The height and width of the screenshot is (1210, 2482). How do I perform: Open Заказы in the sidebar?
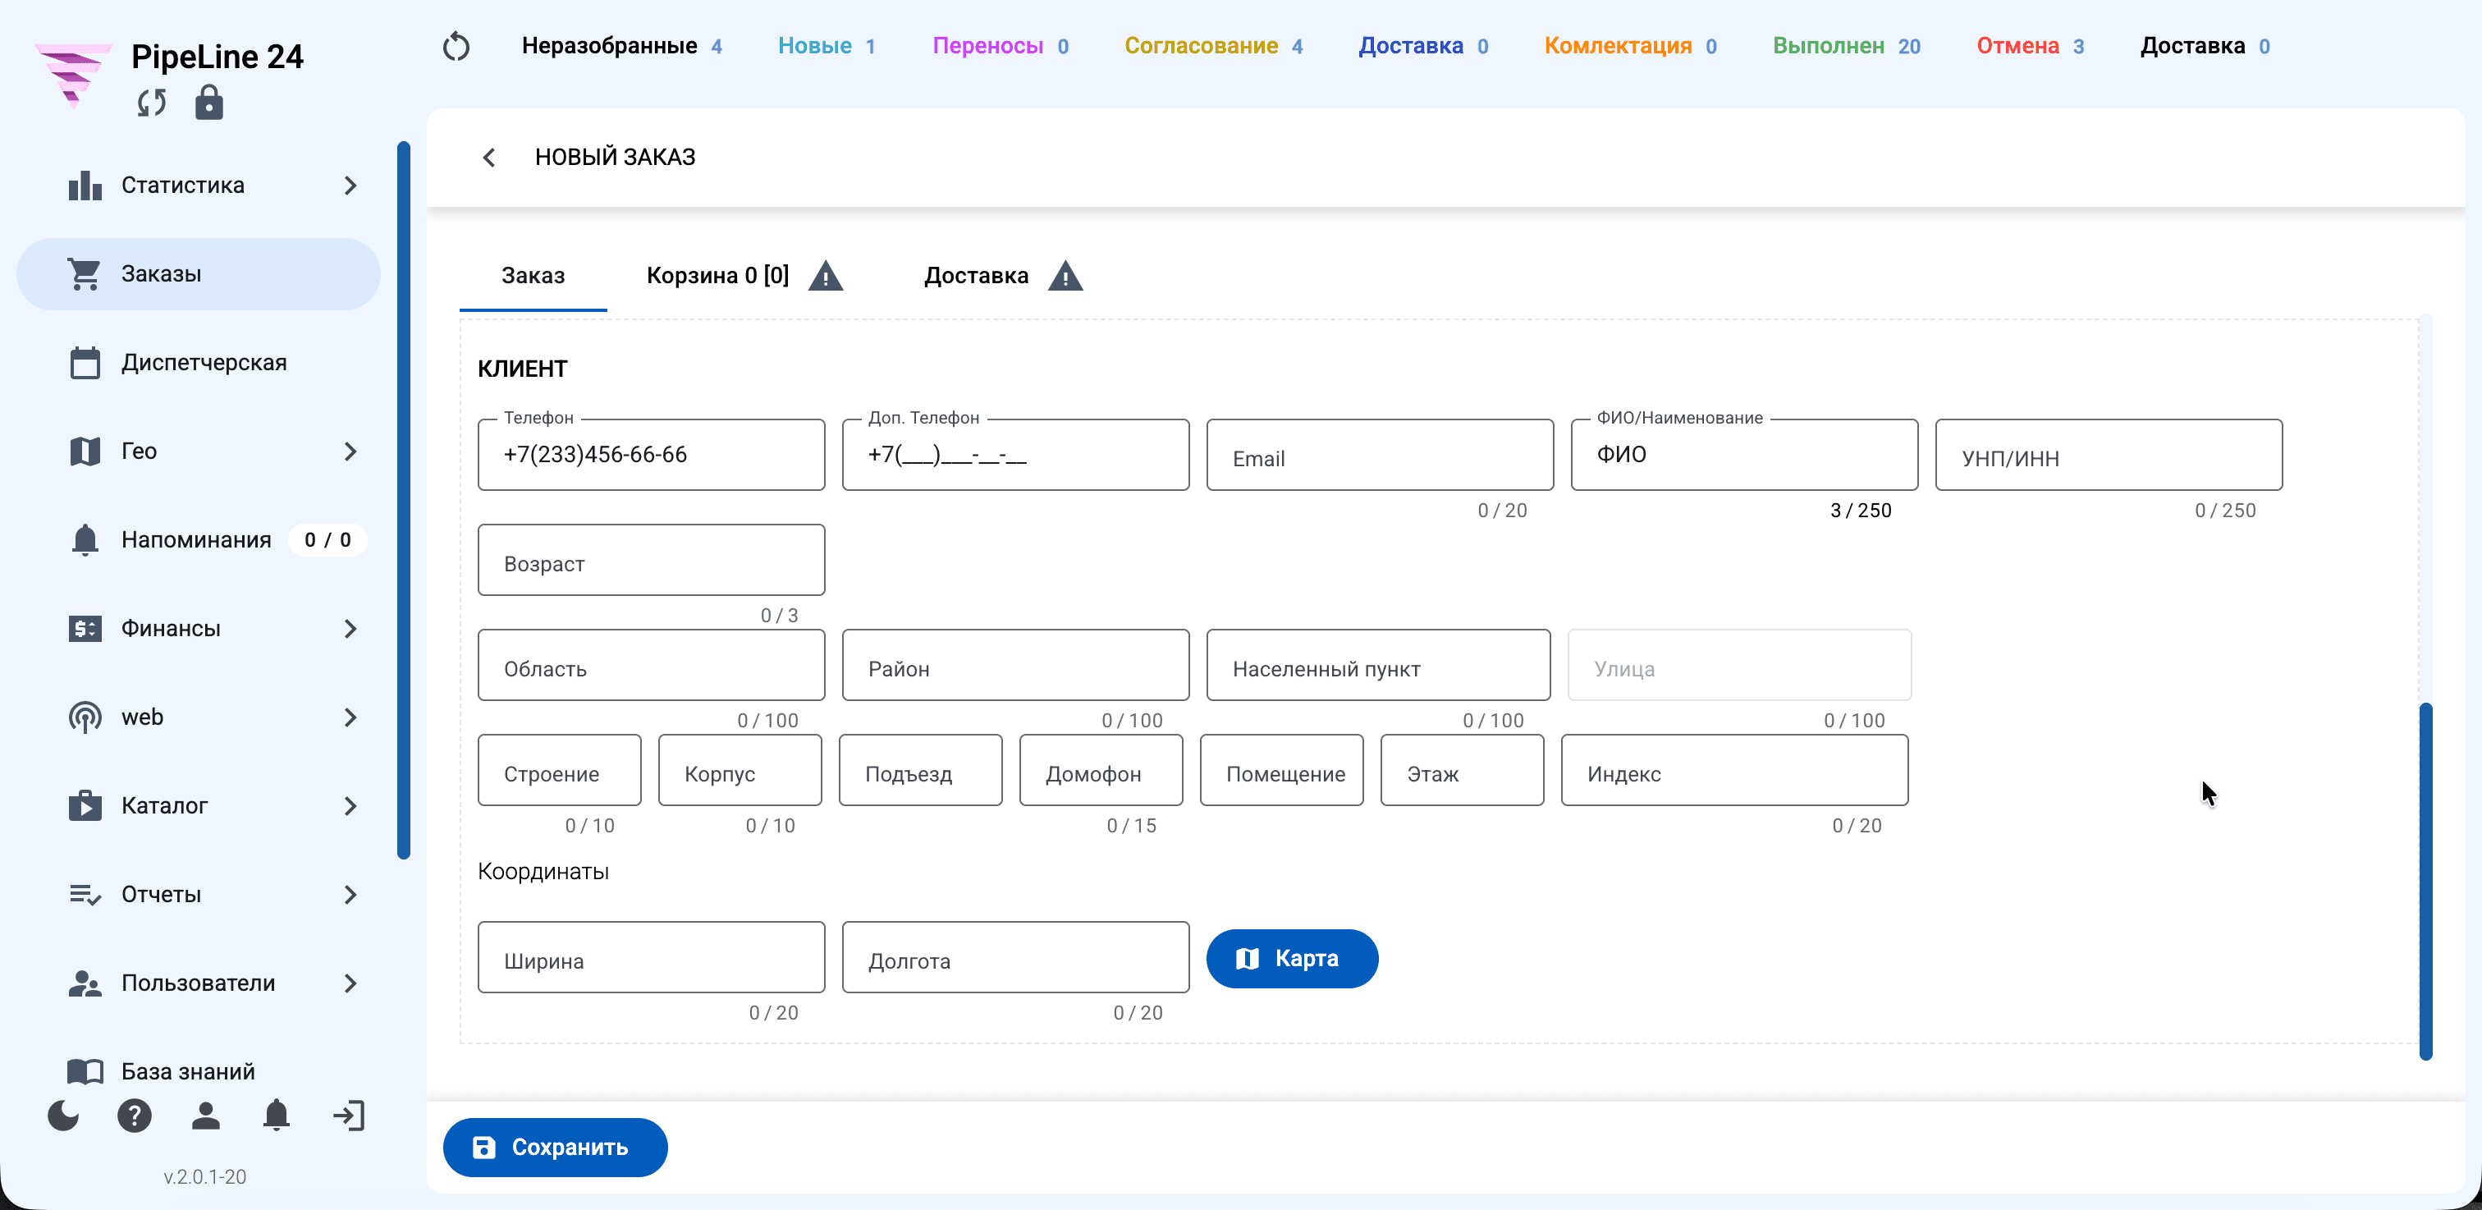coord(199,273)
